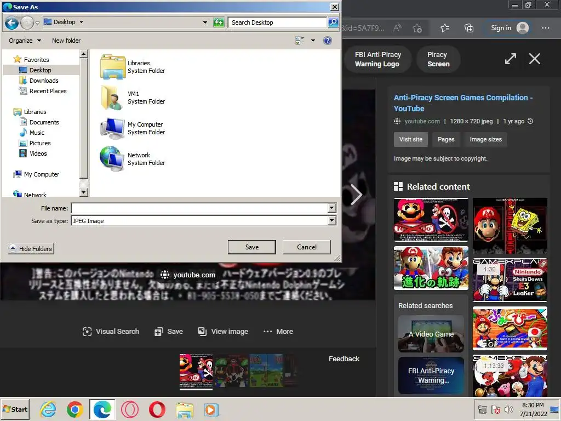Open the Mario and SpongeBob related thumbnail

tap(510, 226)
